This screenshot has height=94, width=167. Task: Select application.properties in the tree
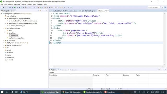coord(16,38)
